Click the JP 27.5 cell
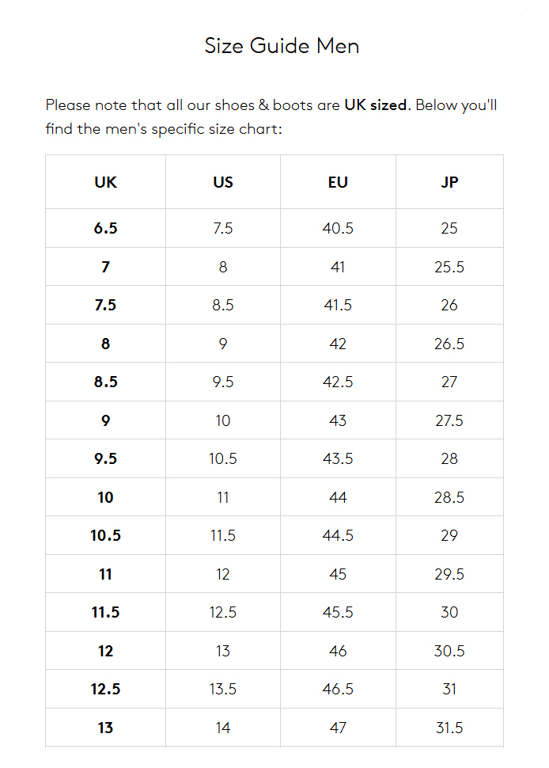Viewport: 549px width, 768px height. pyautogui.click(x=449, y=420)
